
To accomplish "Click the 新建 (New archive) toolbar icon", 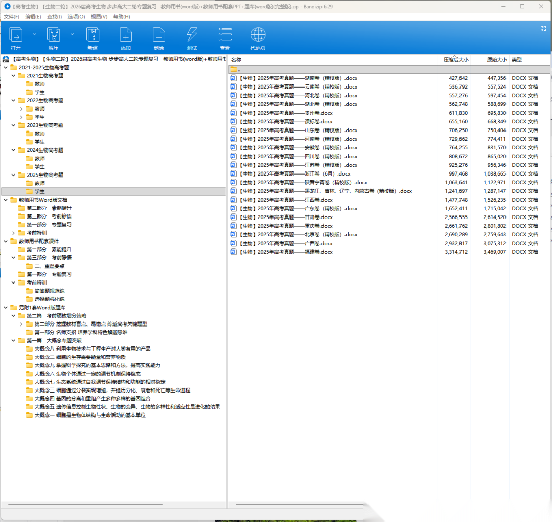I will point(92,36).
